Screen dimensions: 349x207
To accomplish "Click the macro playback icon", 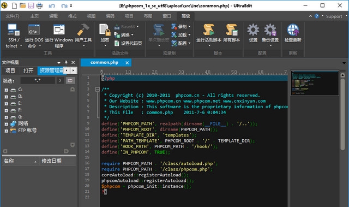I will pyautogui.click(x=159, y=30).
